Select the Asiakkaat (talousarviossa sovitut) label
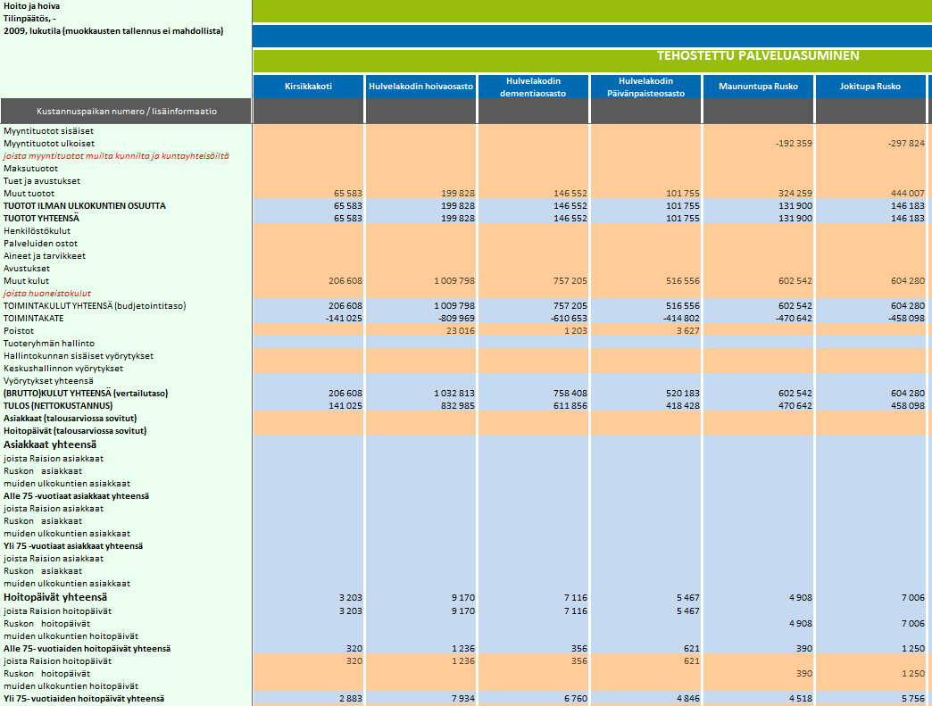The image size is (932, 706). (x=71, y=418)
